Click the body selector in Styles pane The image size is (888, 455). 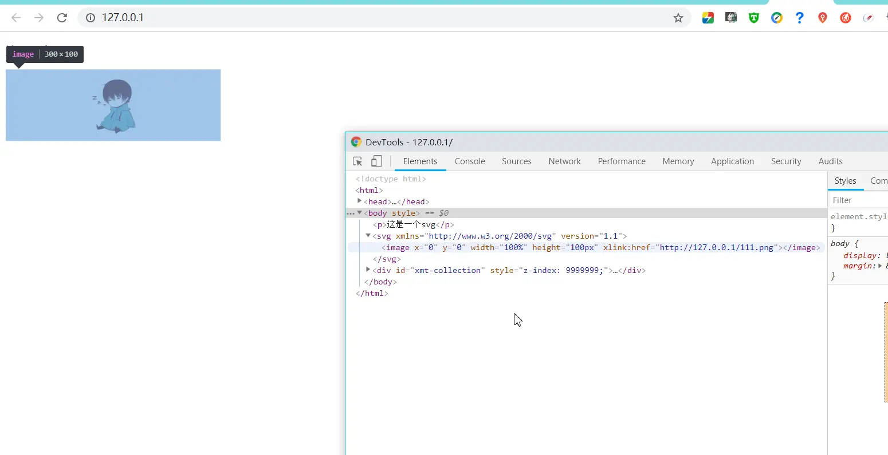pyautogui.click(x=840, y=243)
